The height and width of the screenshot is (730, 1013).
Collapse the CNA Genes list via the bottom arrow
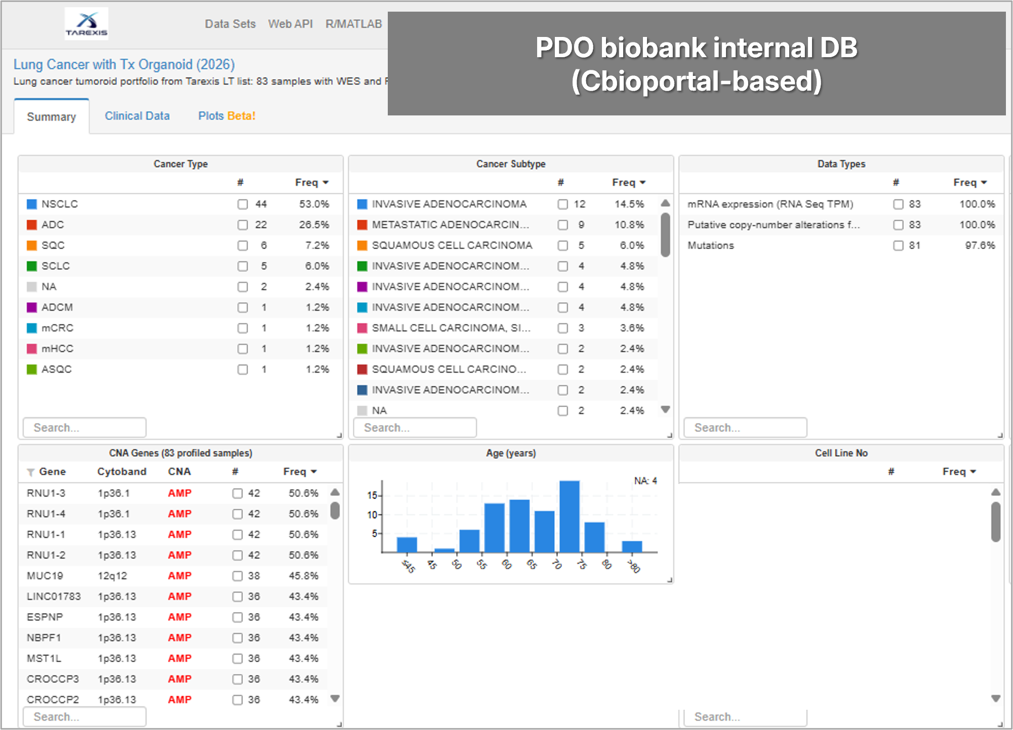point(335,699)
